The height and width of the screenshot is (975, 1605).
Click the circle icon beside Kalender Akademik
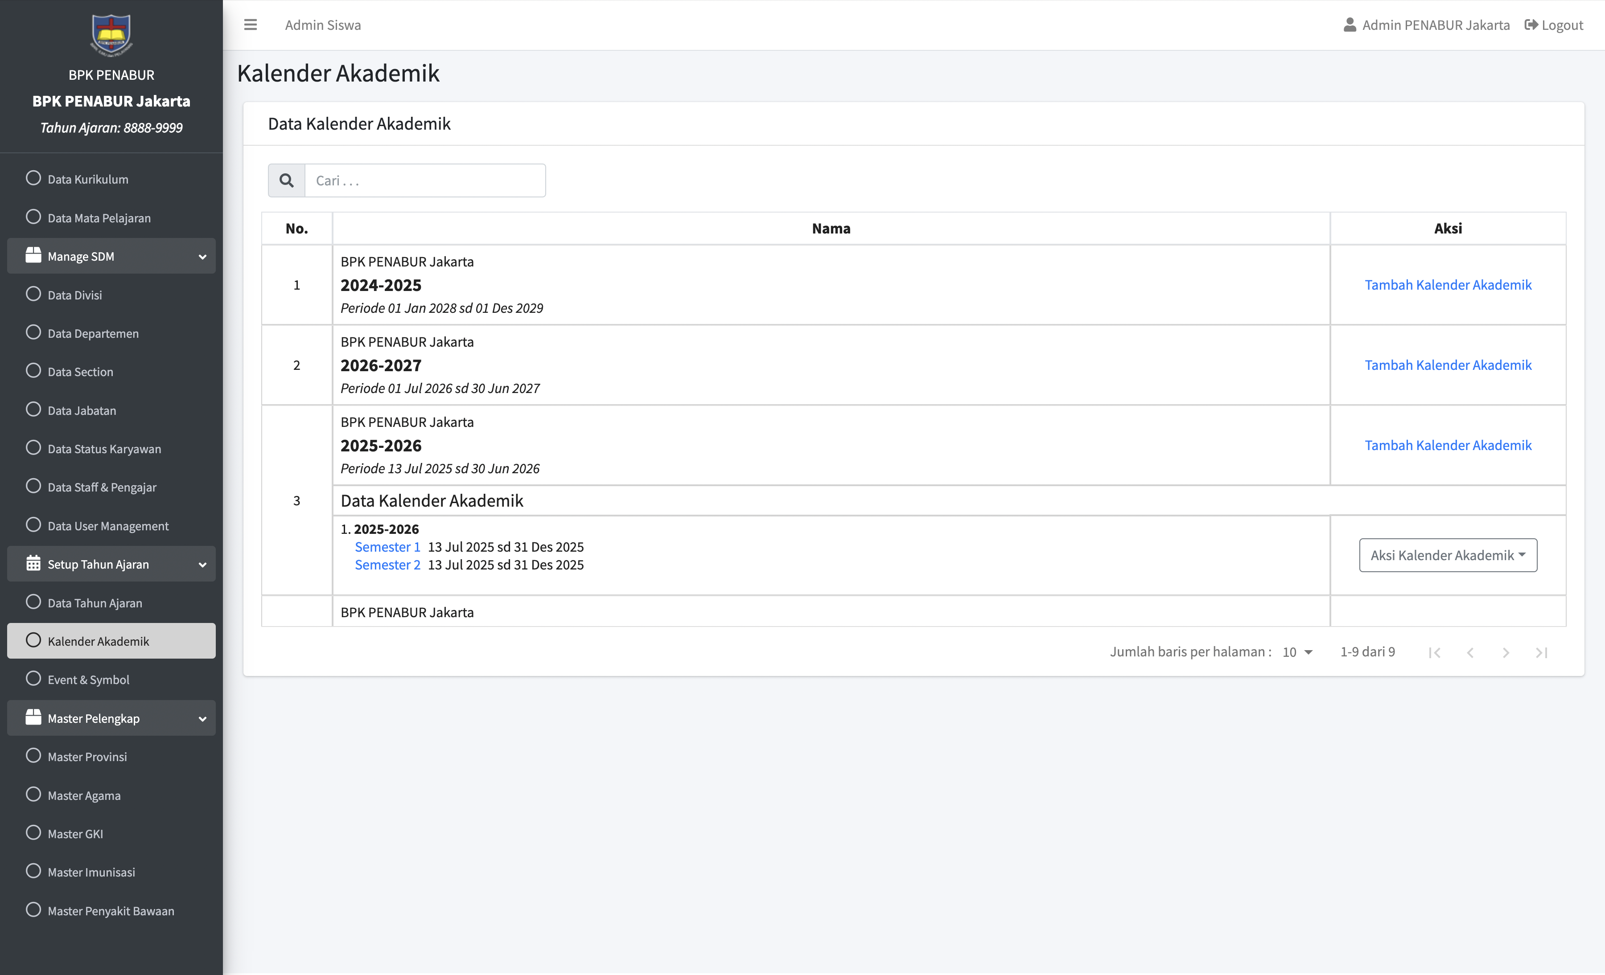[x=33, y=640]
